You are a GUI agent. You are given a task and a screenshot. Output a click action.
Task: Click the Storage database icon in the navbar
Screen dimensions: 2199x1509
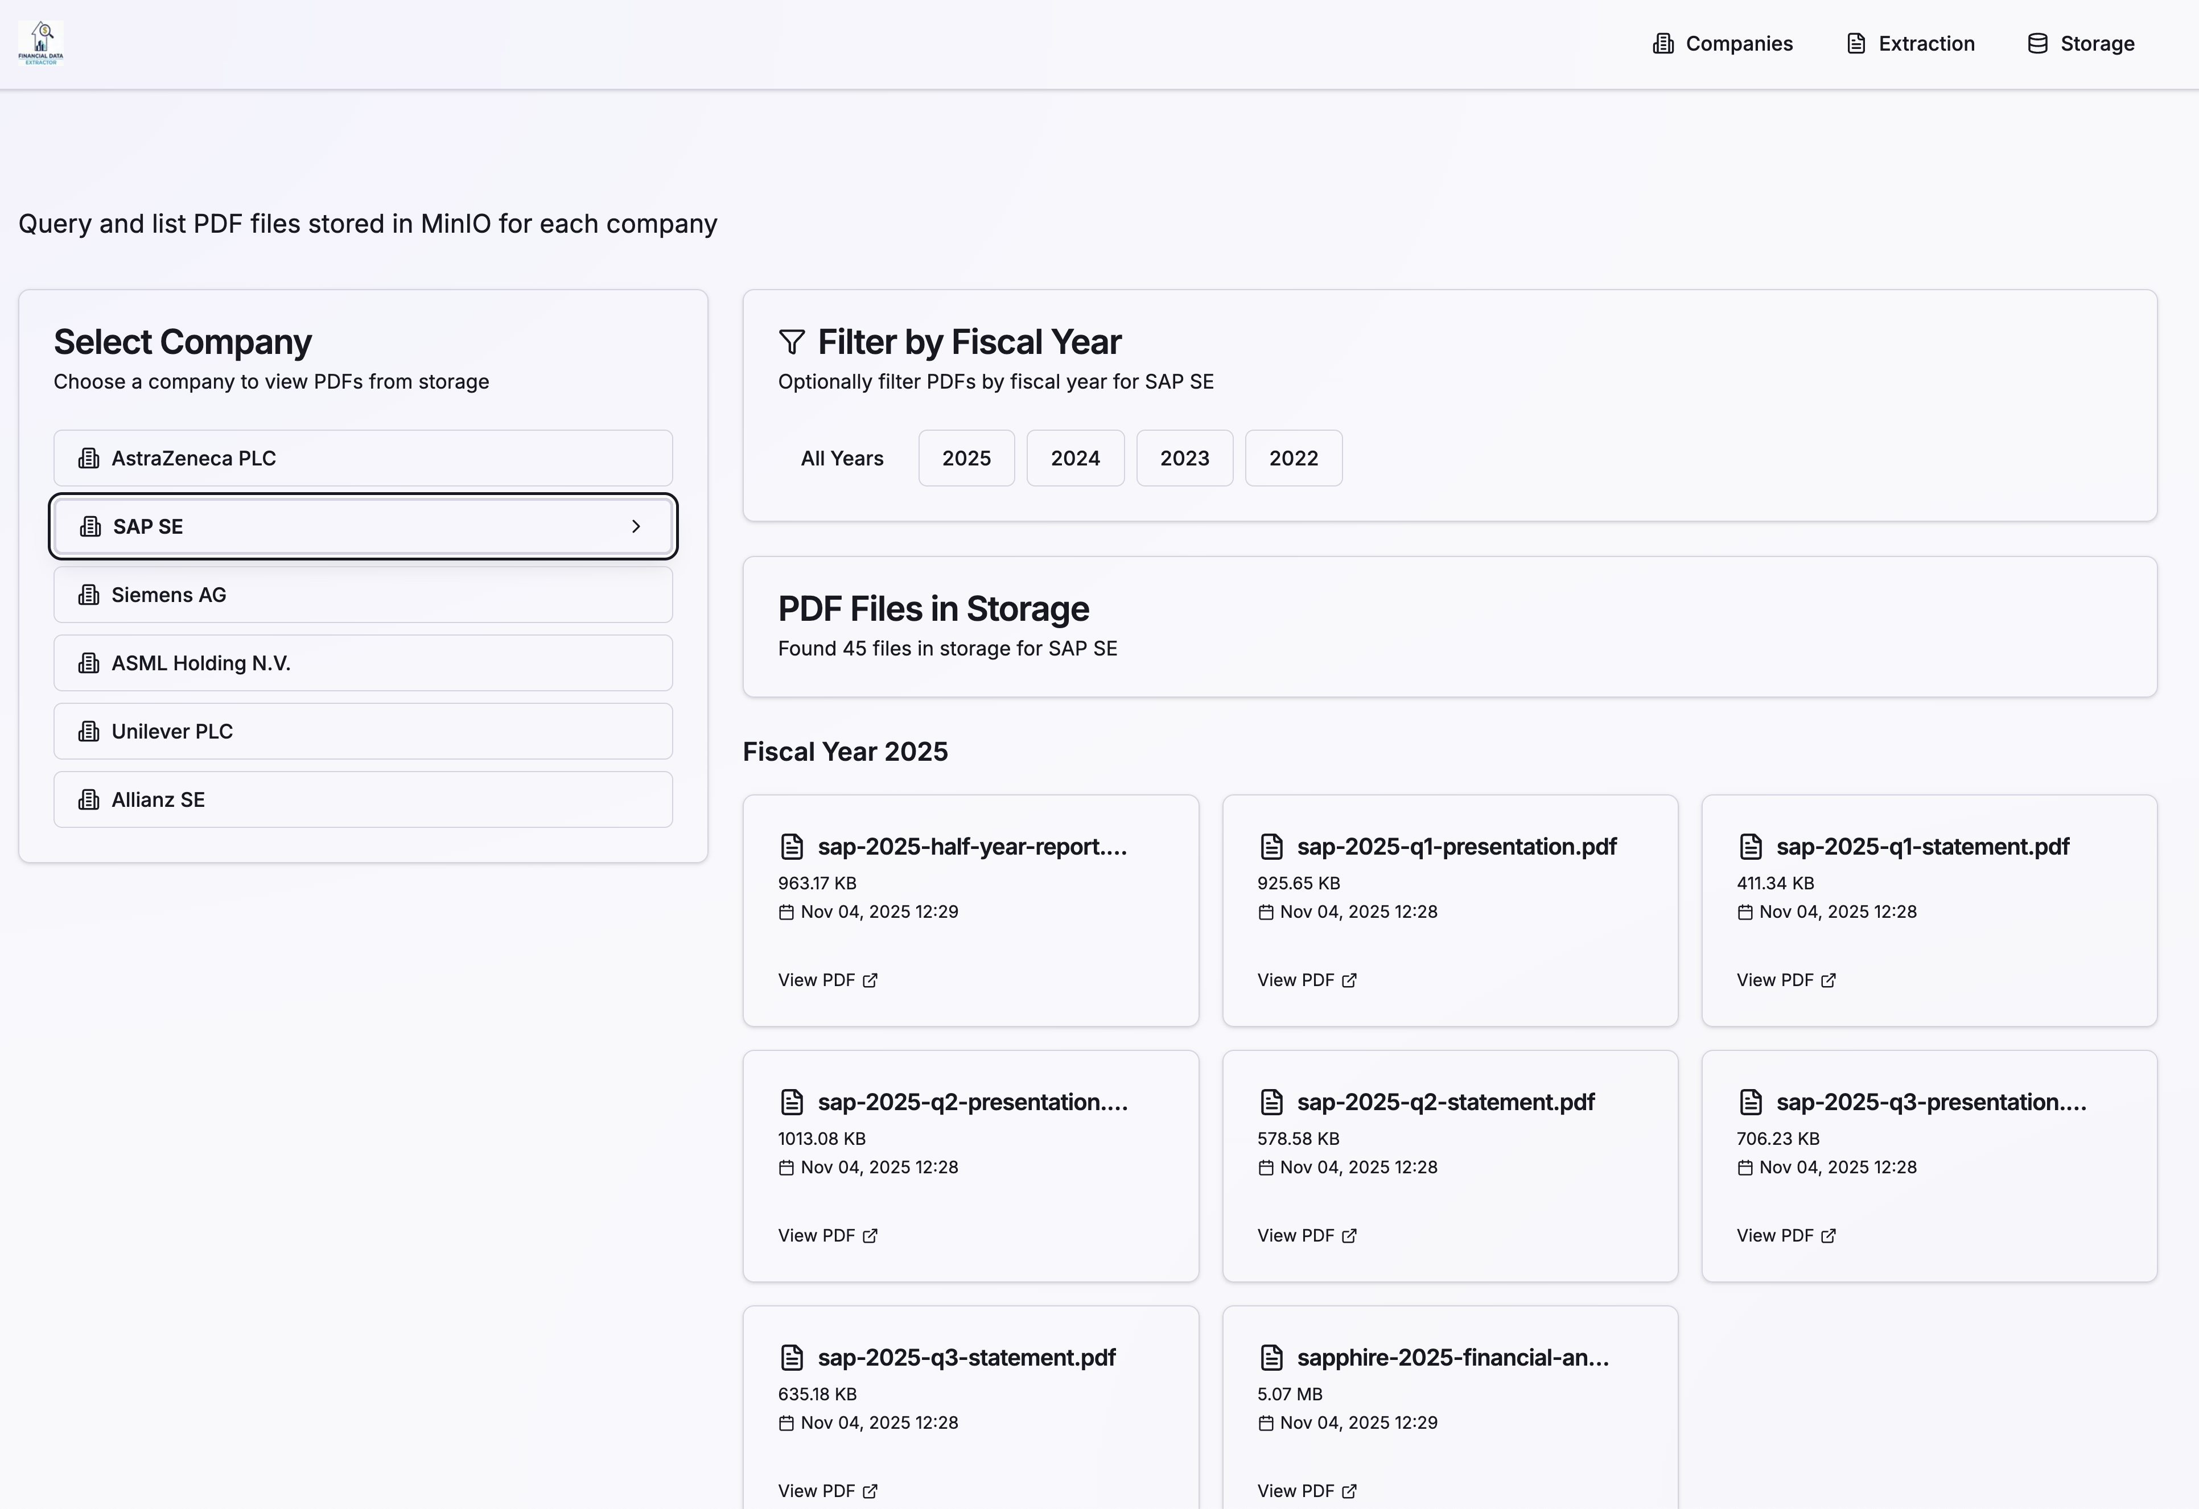[2035, 43]
